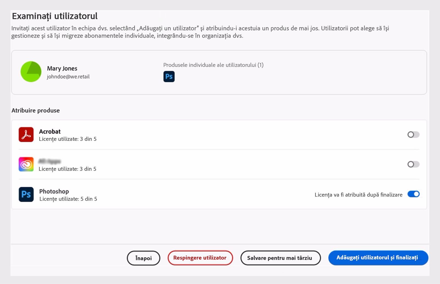Viewport: 440px width, 284px height.
Task: Click the Photoshop product name in list
Action: [x=54, y=191]
